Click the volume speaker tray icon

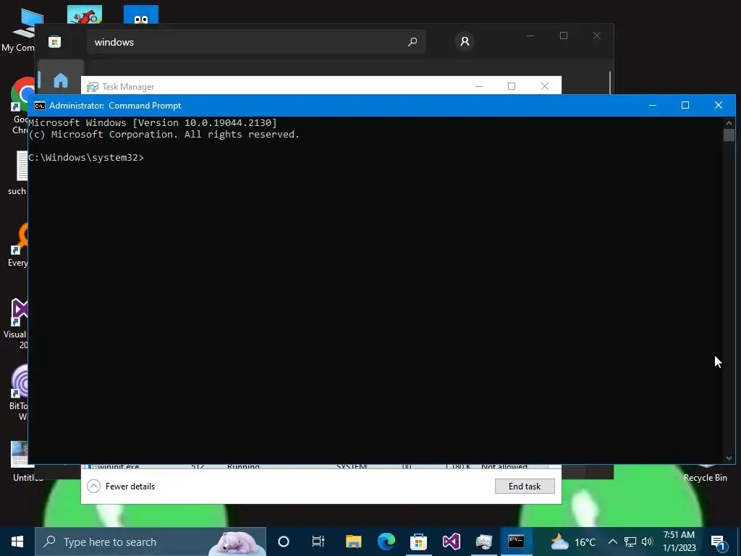tap(648, 542)
